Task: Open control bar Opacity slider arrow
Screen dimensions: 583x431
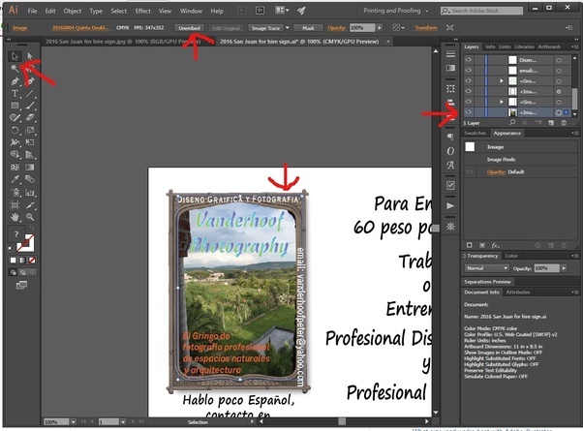Action: click(x=380, y=28)
